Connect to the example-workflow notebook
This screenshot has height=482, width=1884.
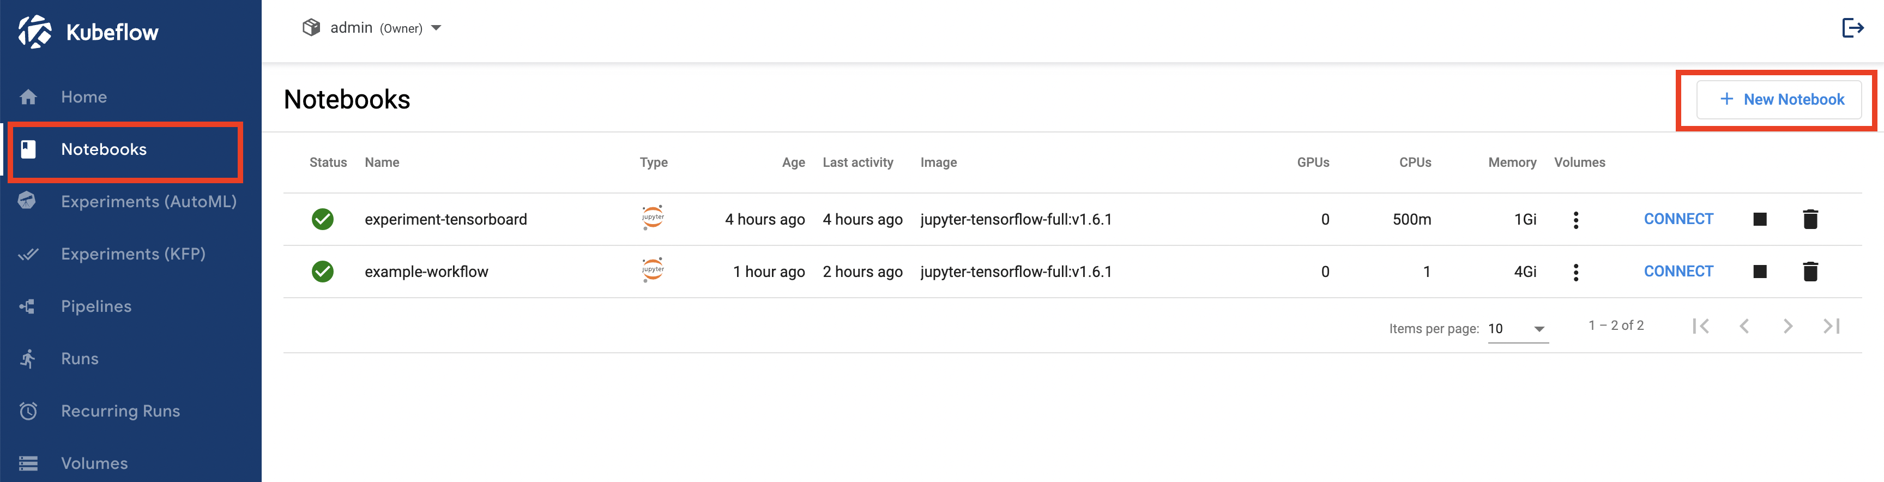[1678, 272]
